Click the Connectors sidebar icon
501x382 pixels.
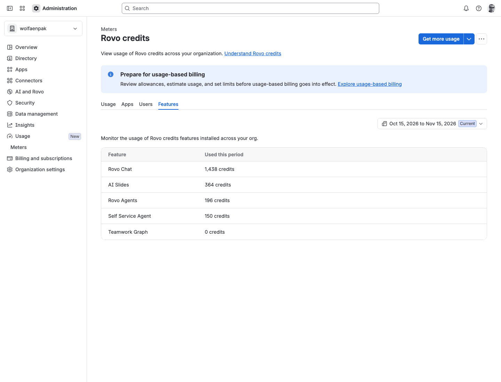10,81
